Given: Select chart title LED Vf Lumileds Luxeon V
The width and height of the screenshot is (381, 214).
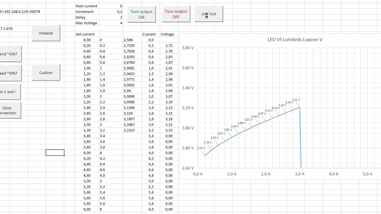Looking at the screenshot, I should pos(295,40).
